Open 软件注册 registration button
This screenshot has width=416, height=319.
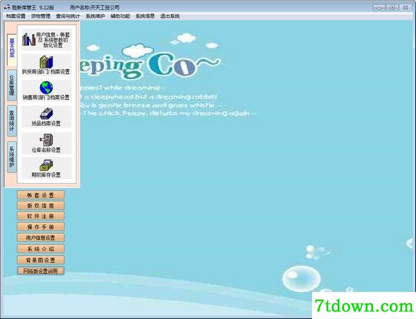click(41, 216)
